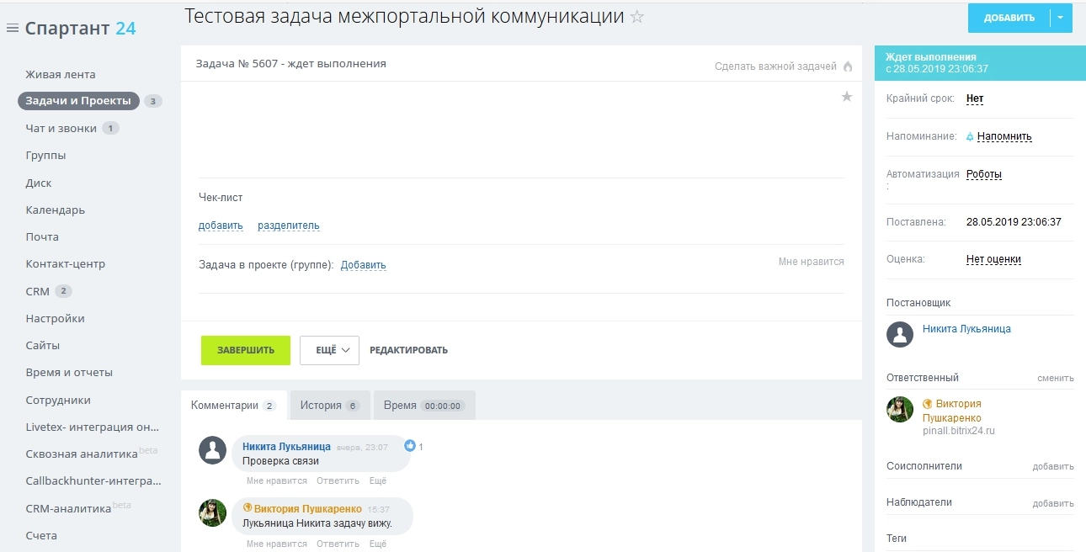This screenshot has width=1086, height=552.
Task: Toggle the favorite star next to the task title
Action: point(637,15)
